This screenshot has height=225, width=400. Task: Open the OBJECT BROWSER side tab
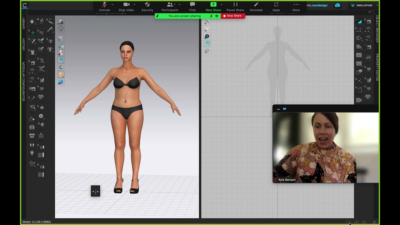pyautogui.click(x=377, y=29)
